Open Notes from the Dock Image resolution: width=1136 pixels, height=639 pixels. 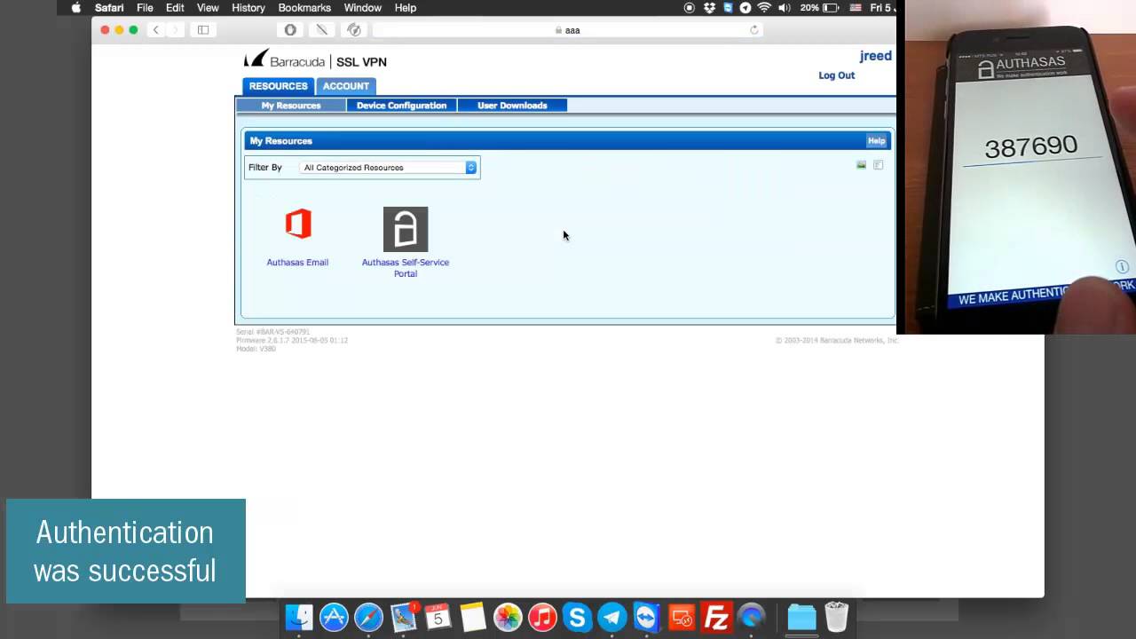point(473,617)
